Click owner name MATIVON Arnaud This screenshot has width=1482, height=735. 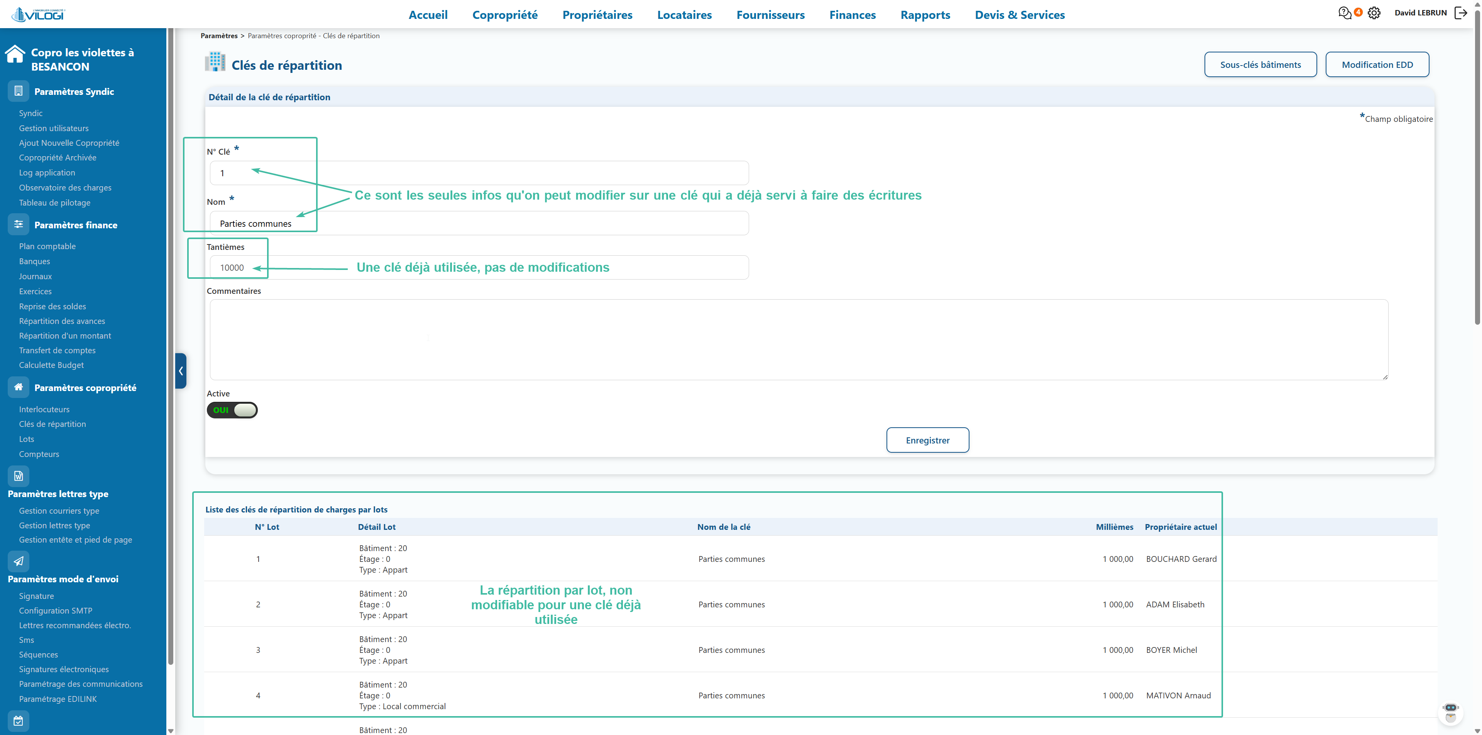[1178, 695]
